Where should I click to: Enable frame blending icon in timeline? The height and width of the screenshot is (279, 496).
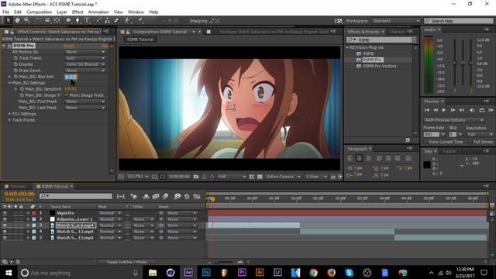[155, 196]
